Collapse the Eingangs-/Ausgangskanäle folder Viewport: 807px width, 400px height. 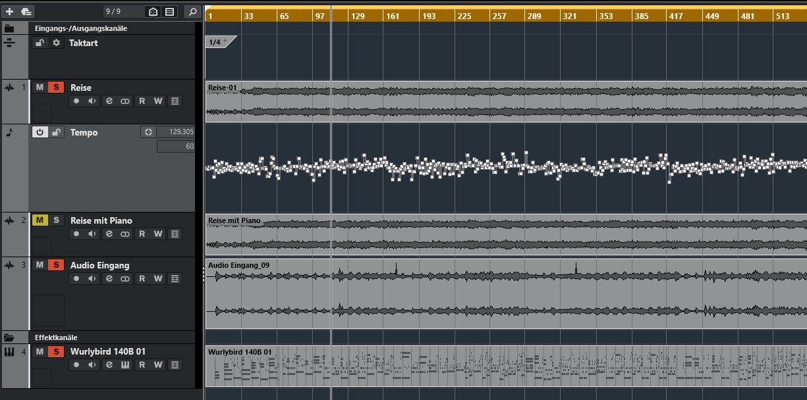pos(9,28)
